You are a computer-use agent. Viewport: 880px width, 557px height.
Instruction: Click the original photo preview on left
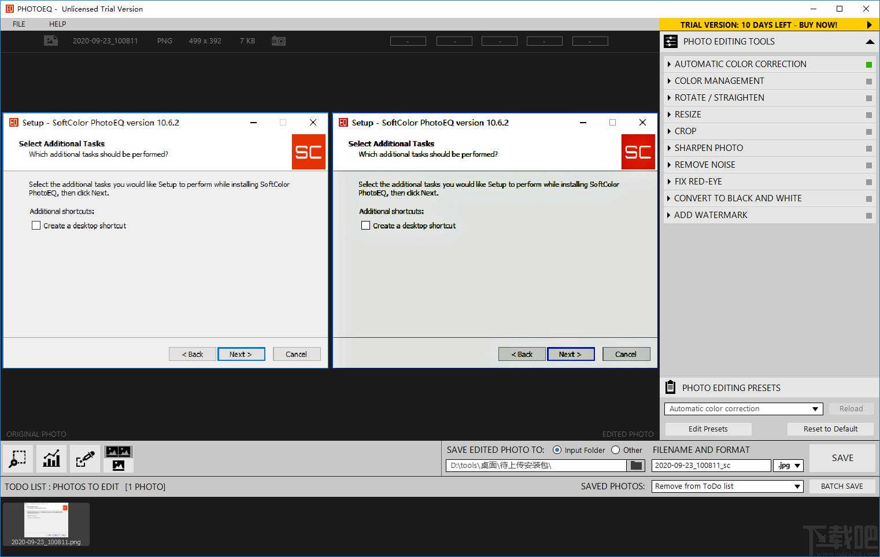[x=165, y=241]
